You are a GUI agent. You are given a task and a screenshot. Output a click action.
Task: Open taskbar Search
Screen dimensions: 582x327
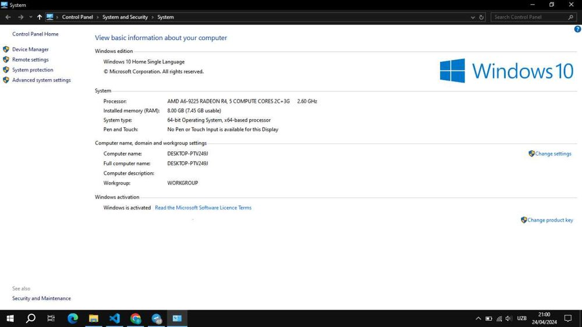pos(31,318)
